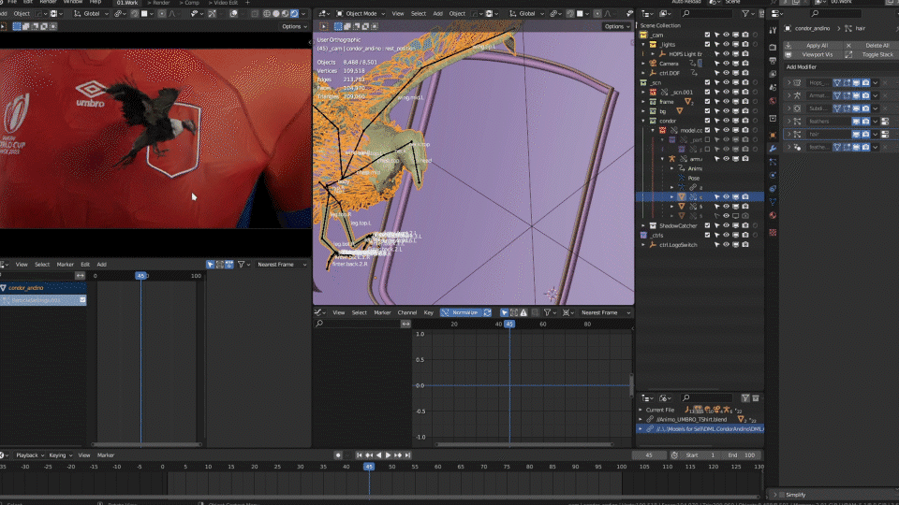This screenshot has width=899, height=505.
Task: Open the World properties tab
Action: coord(773,101)
